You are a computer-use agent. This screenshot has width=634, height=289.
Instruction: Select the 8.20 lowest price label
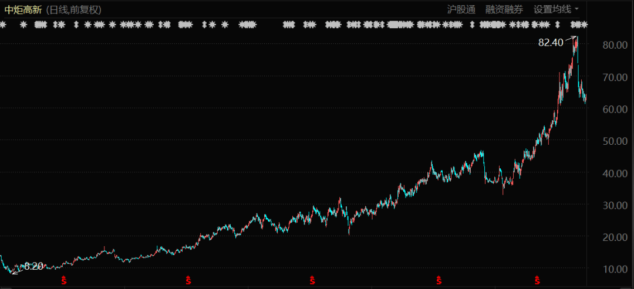[x=33, y=266]
